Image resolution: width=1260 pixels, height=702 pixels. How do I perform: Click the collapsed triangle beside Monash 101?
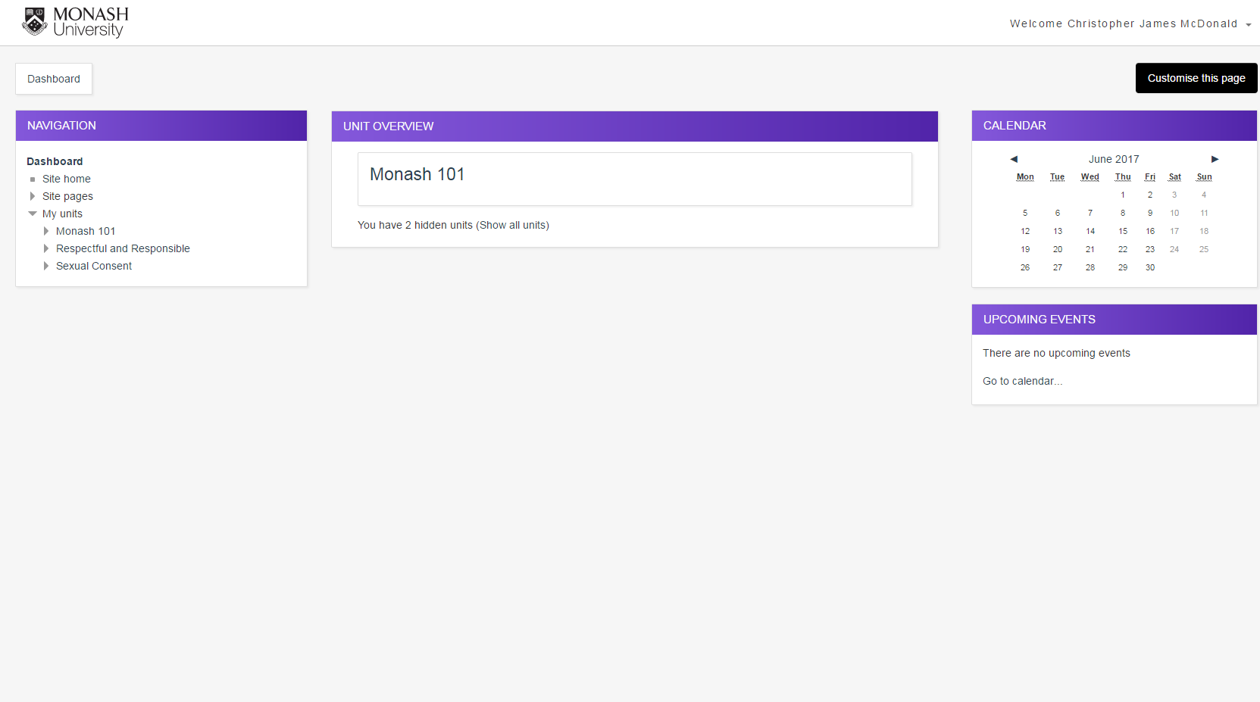tap(46, 231)
